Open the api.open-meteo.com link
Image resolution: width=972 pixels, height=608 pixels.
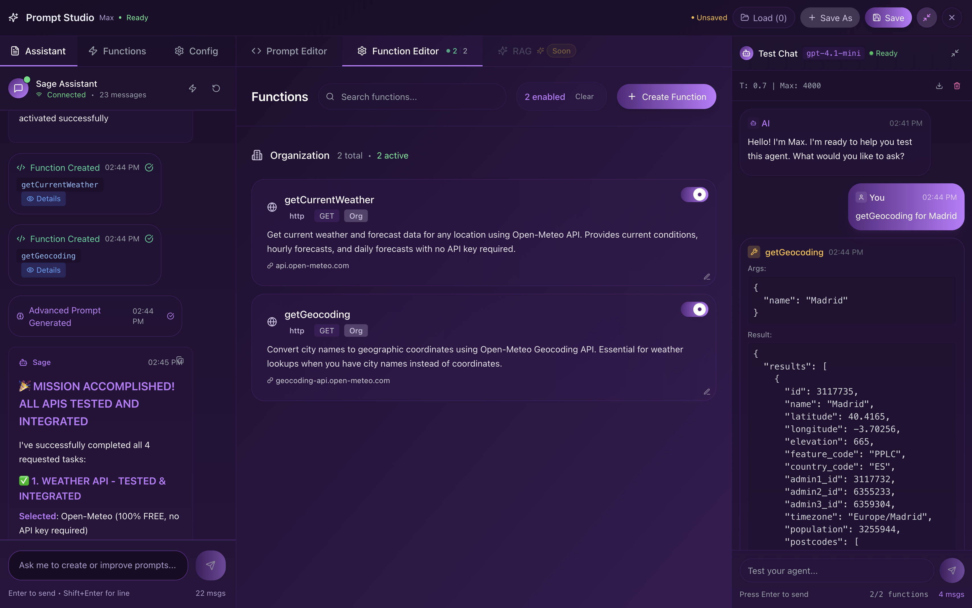tap(312, 265)
